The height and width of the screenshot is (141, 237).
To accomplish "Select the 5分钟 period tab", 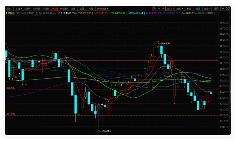I will tap(27, 9).
